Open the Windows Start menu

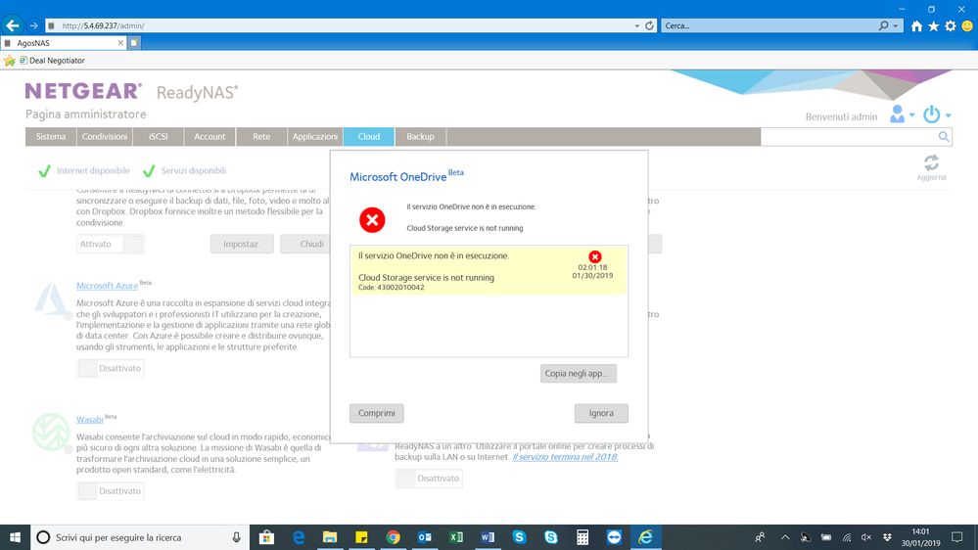pyautogui.click(x=15, y=537)
